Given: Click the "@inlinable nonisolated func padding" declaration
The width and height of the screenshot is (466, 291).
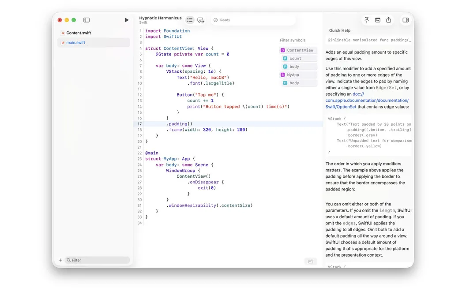Looking at the screenshot, I should click(x=369, y=40).
